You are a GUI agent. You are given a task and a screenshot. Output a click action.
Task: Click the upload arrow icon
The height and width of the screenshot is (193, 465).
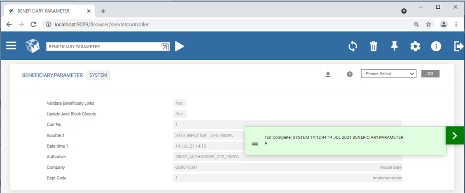click(x=328, y=74)
